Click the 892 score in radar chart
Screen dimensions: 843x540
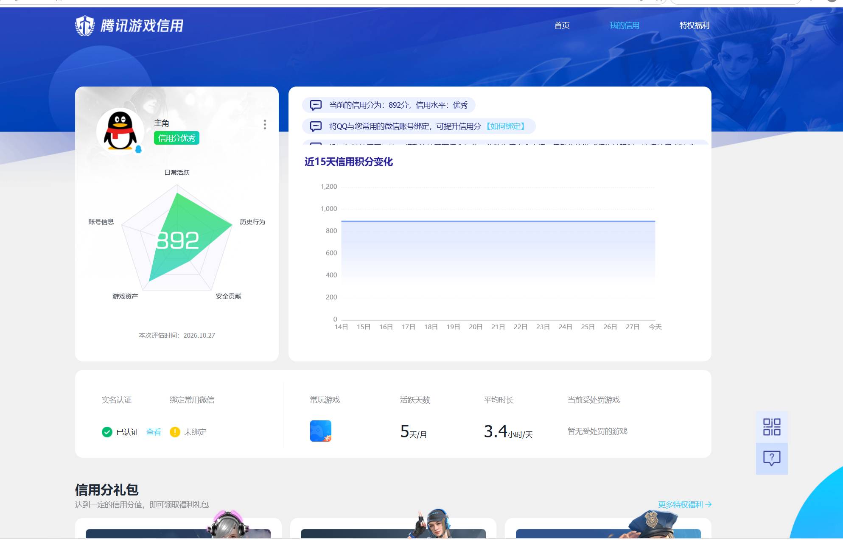177,241
